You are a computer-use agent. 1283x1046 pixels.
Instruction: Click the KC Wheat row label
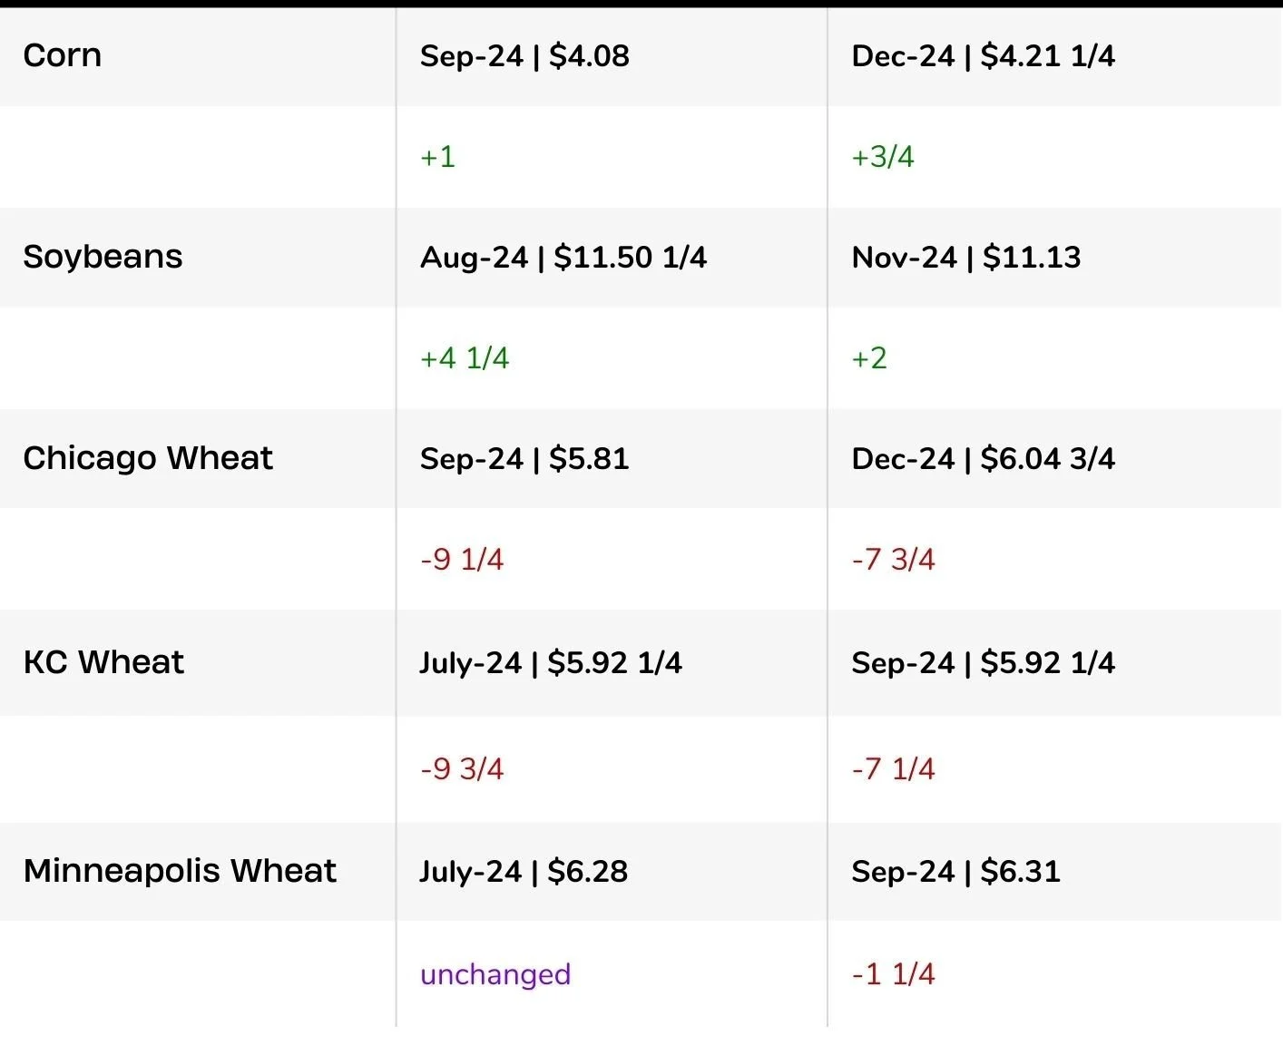click(x=103, y=662)
